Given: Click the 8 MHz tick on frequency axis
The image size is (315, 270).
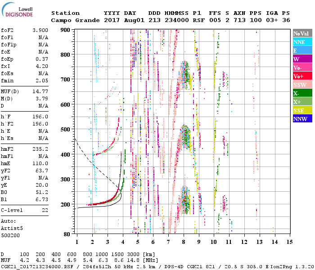Looking at the screenshot, I should point(184,242).
